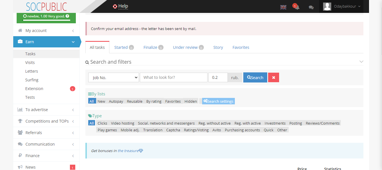Viewport: 382px width, 170px height.
Task: Click the ruble Finance icon
Action: (20, 155)
